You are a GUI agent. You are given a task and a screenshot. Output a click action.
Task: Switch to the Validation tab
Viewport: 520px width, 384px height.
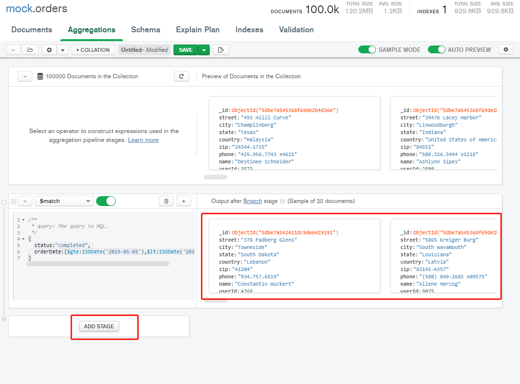coord(297,30)
